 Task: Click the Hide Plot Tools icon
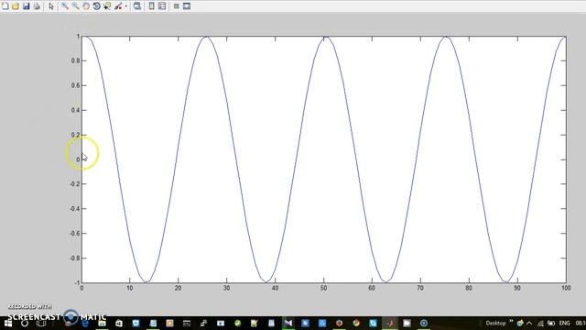point(177,6)
